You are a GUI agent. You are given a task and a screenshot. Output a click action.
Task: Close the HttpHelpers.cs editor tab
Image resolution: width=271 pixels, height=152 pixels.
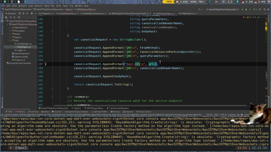coord(197,13)
